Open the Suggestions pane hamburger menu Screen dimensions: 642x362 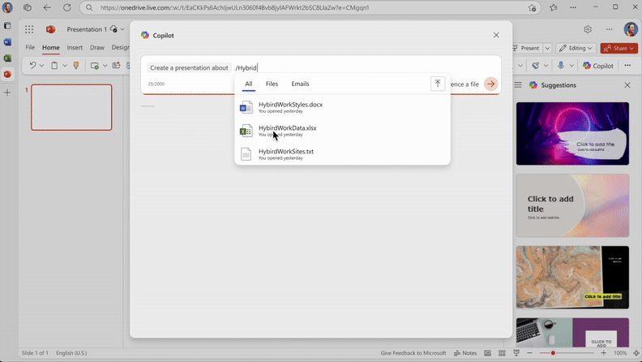click(x=518, y=85)
